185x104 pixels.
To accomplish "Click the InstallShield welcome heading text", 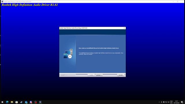I will point(99,48).
